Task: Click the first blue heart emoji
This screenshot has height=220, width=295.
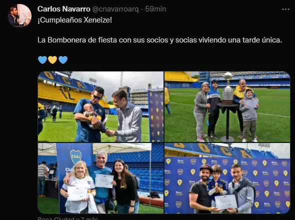Action: [42, 60]
